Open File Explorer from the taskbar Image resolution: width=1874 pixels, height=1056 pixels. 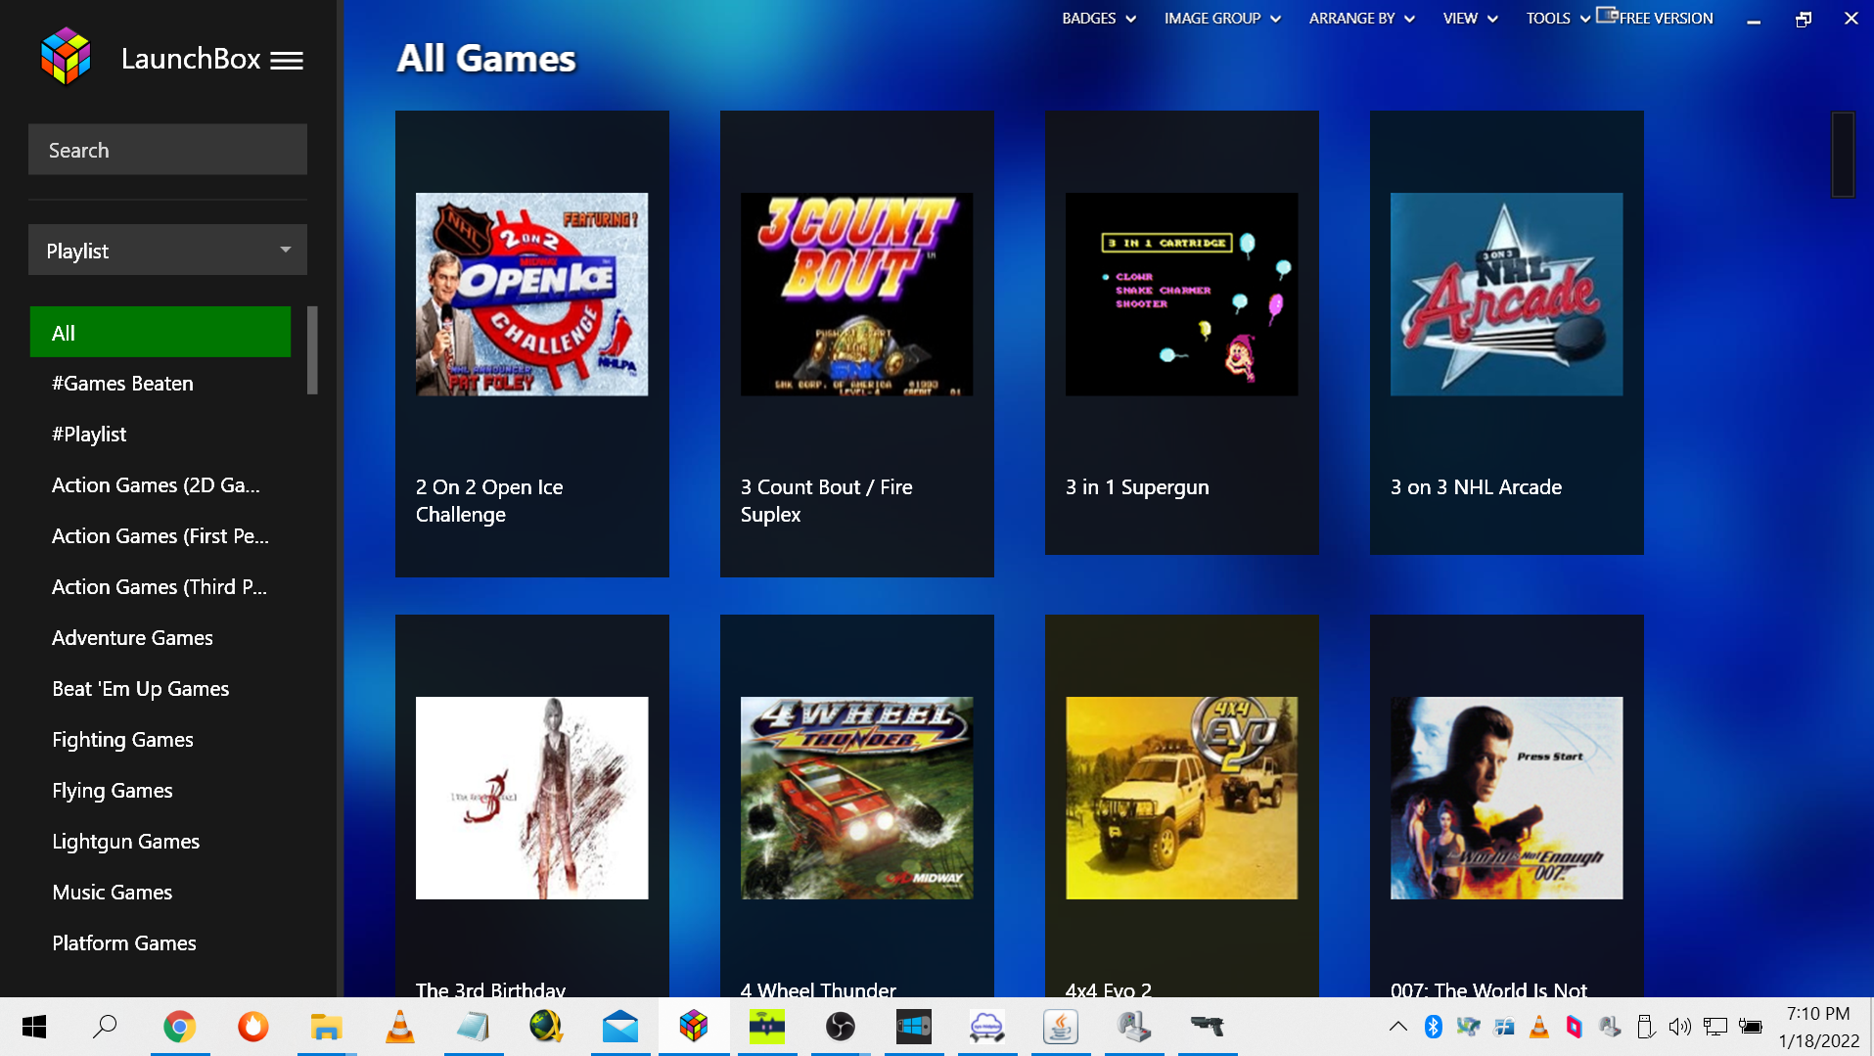click(x=326, y=1027)
